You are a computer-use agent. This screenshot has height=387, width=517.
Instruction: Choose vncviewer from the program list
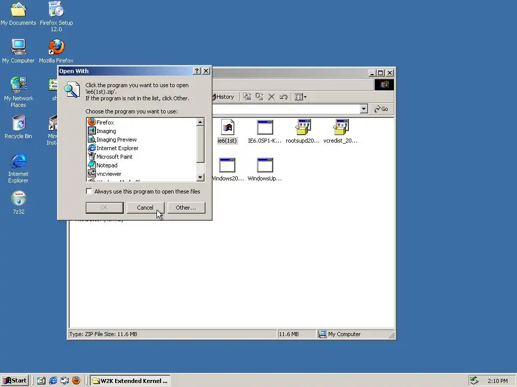click(x=105, y=174)
